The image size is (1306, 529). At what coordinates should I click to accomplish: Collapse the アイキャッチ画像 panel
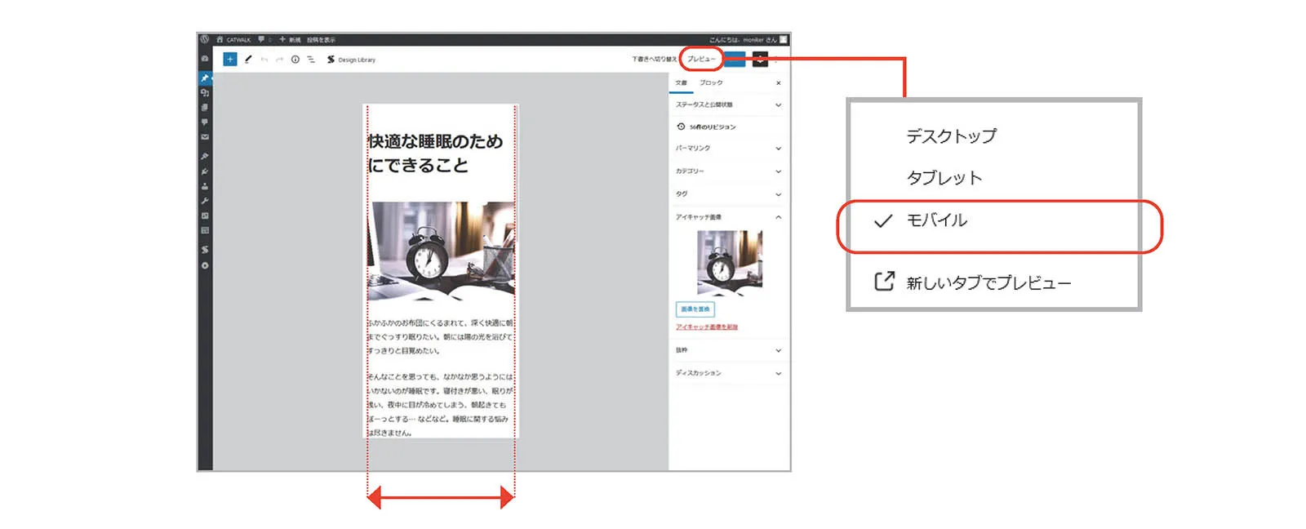tap(778, 217)
